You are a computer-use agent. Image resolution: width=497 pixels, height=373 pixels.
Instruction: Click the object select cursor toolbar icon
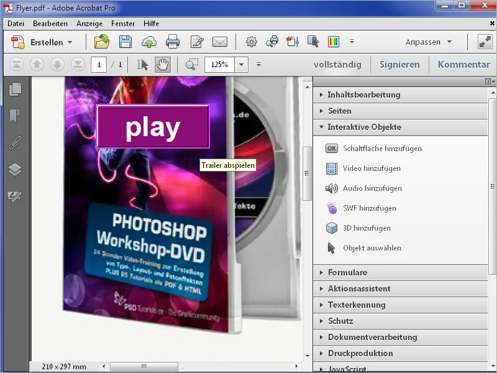coord(313,42)
